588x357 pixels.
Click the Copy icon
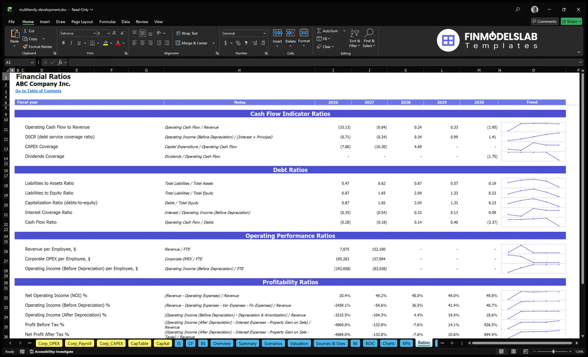pyautogui.click(x=25, y=39)
